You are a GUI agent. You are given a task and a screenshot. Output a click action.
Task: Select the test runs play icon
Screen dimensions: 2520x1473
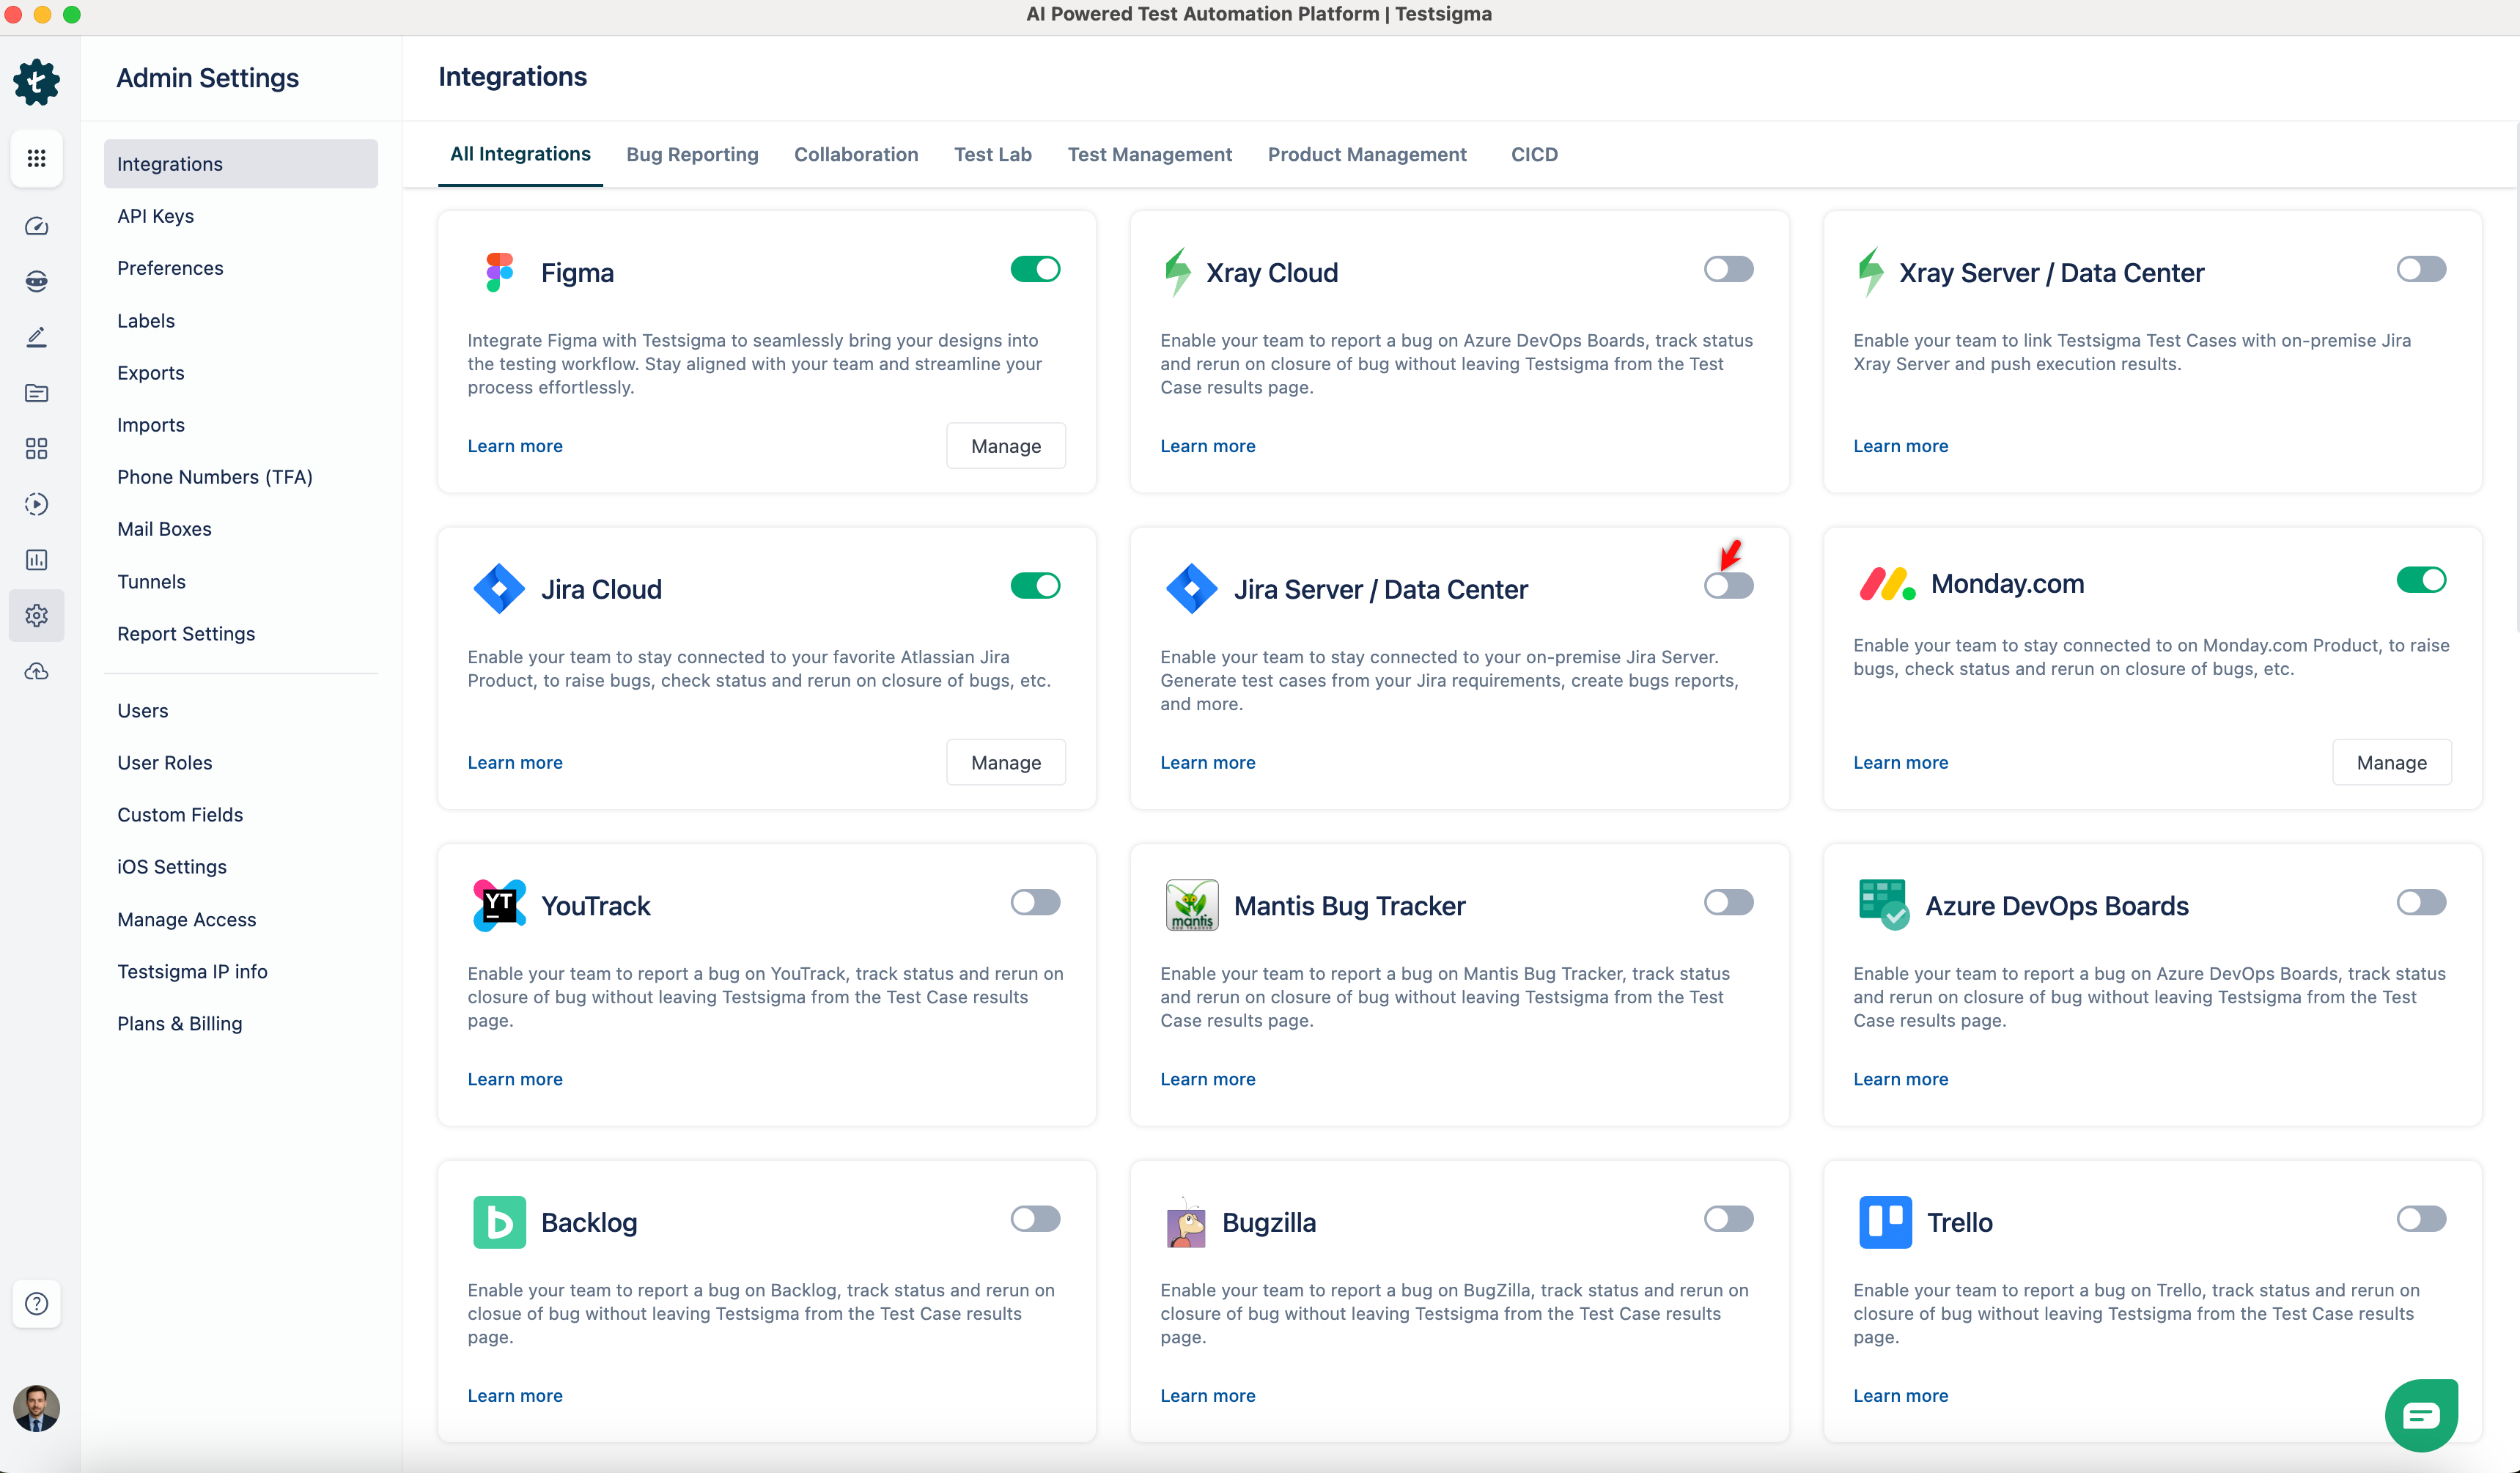tap(36, 504)
